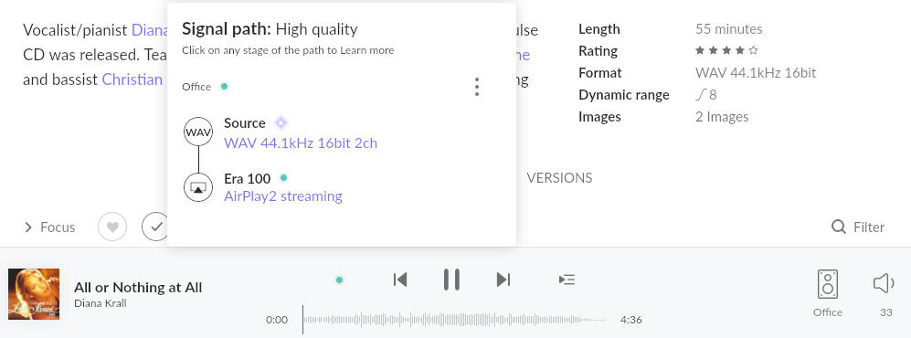
Task: Open the AirPlay2 streaming details
Action: (x=283, y=196)
